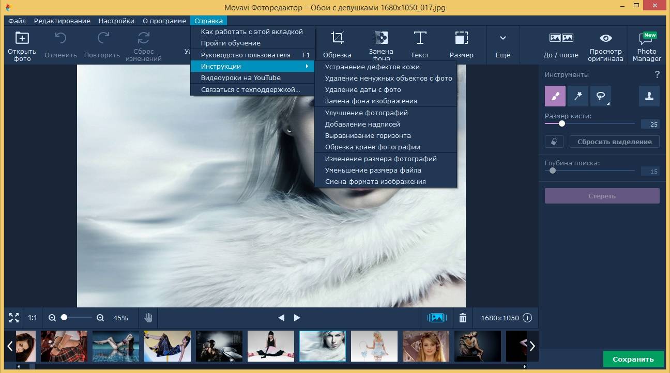The width and height of the screenshot is (670, 373).
Task: Select 'Замена фона изображения'
Action: click(x=386, y=101)
